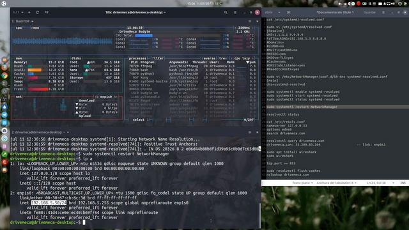
Task: Open Tilix search (magnifier icon)
Action: [x=226, y=12]
